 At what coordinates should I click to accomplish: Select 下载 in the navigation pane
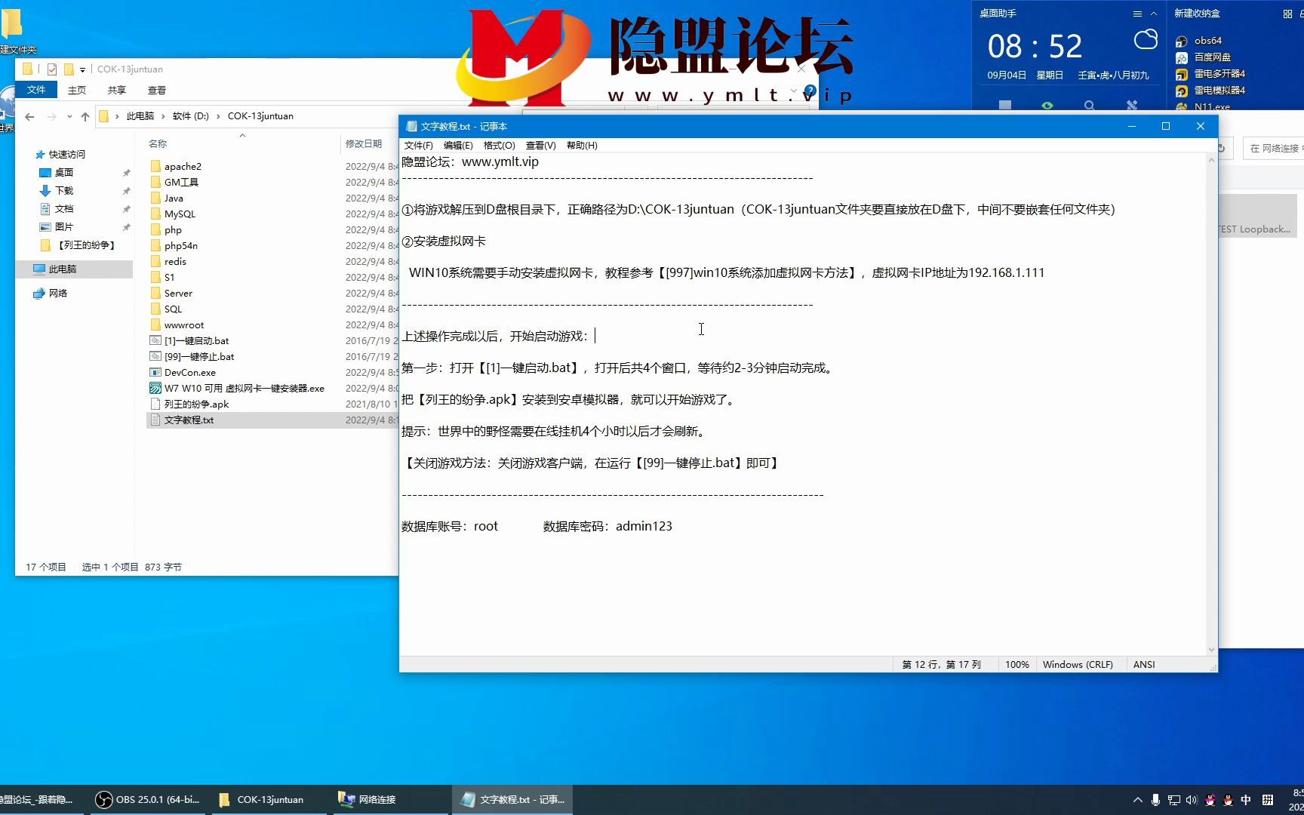[x=64, y=191]
